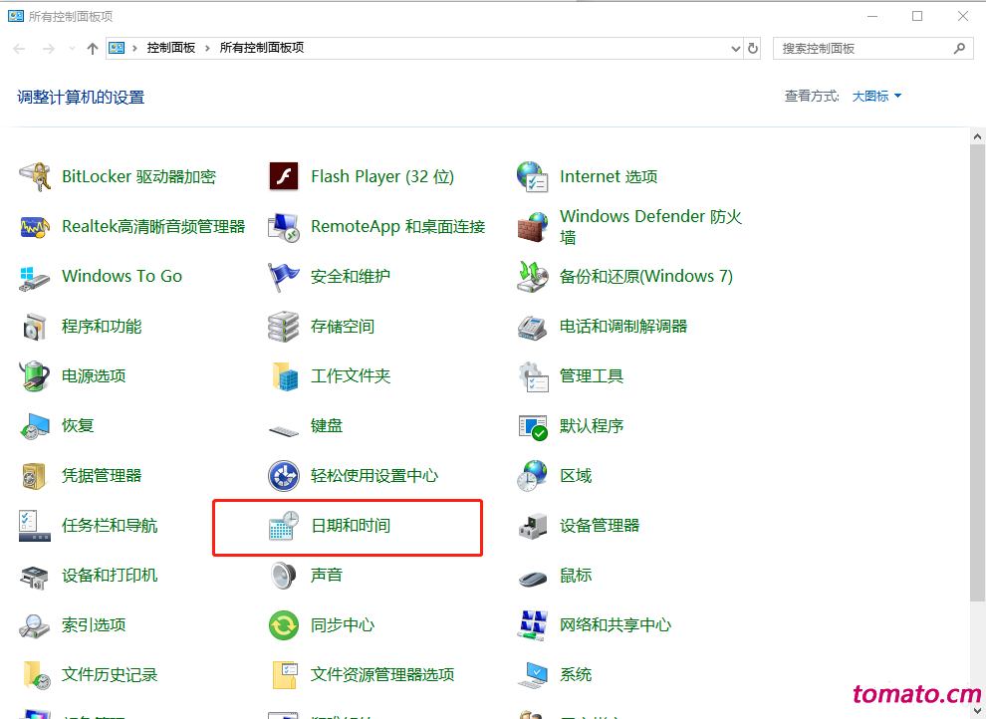Click the 所有控制面板项 breadcrumb
Screen dimensions: 986x719
pos(262,48)
